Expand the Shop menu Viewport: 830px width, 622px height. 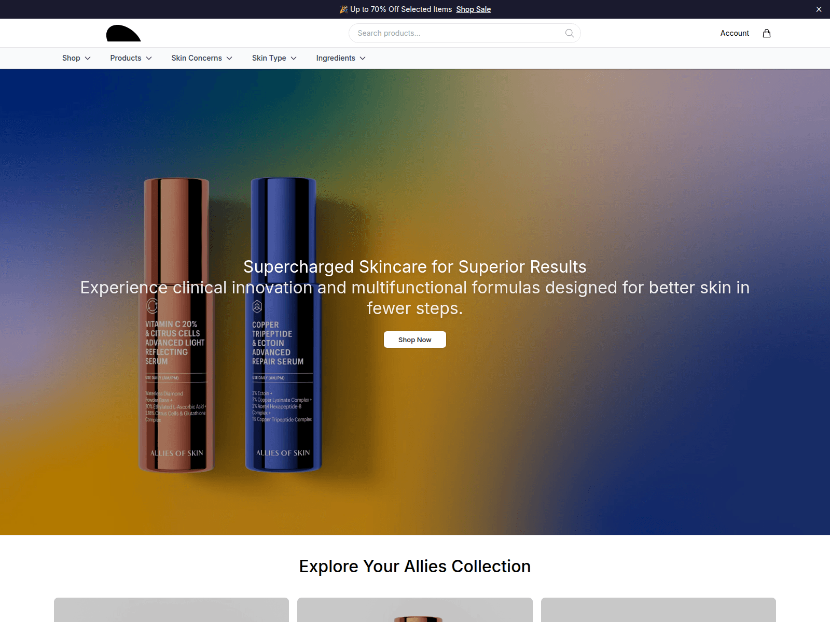tap(76, 58)
